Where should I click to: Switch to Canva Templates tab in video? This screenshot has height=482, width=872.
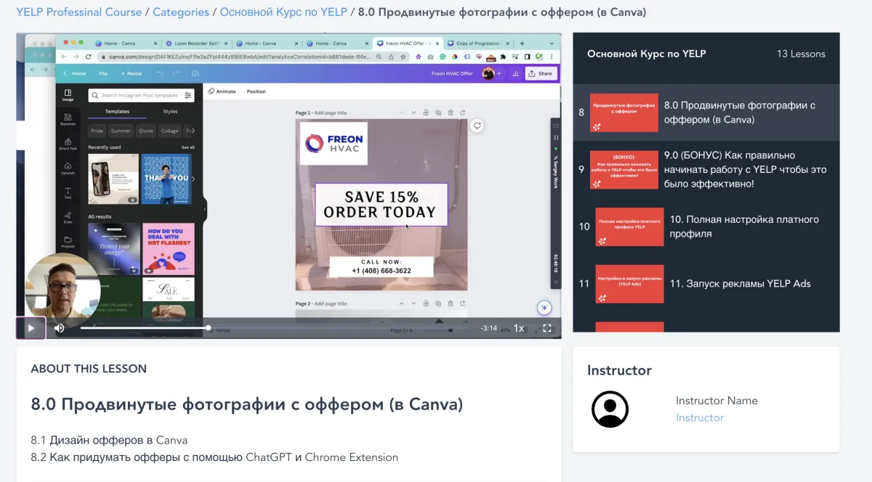(x=117, y=112)
